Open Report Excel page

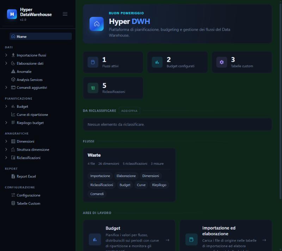[x=26, y=176]
